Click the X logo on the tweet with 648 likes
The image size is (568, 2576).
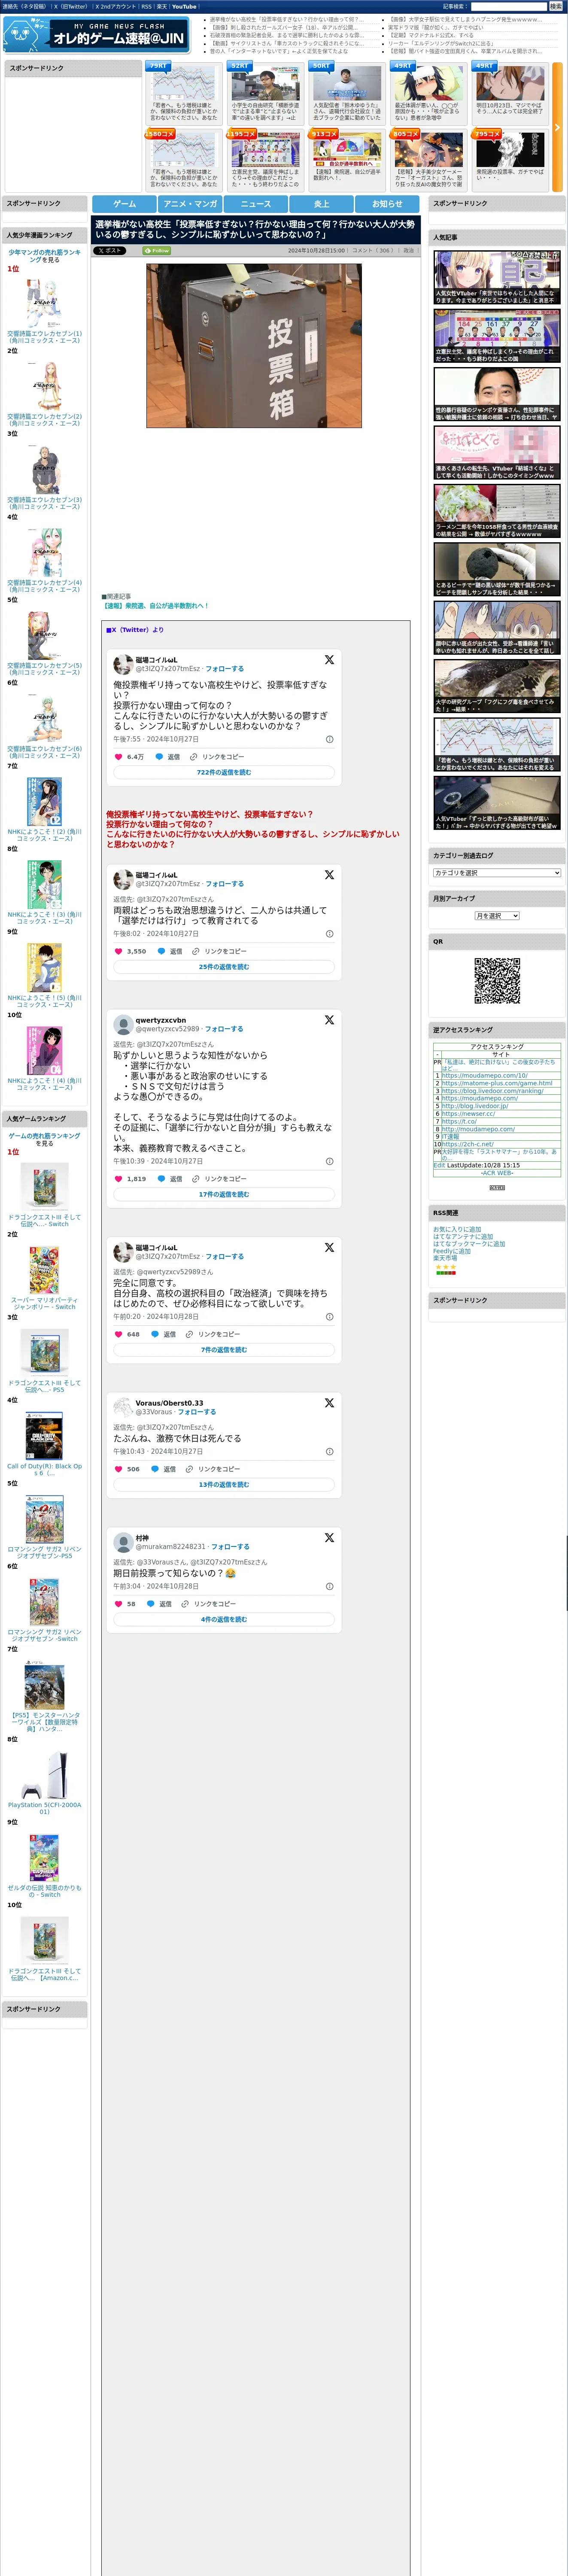point(329,1248)
